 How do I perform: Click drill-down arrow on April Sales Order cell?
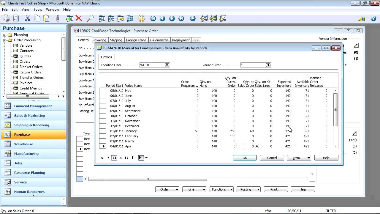[x=257, y=146]
